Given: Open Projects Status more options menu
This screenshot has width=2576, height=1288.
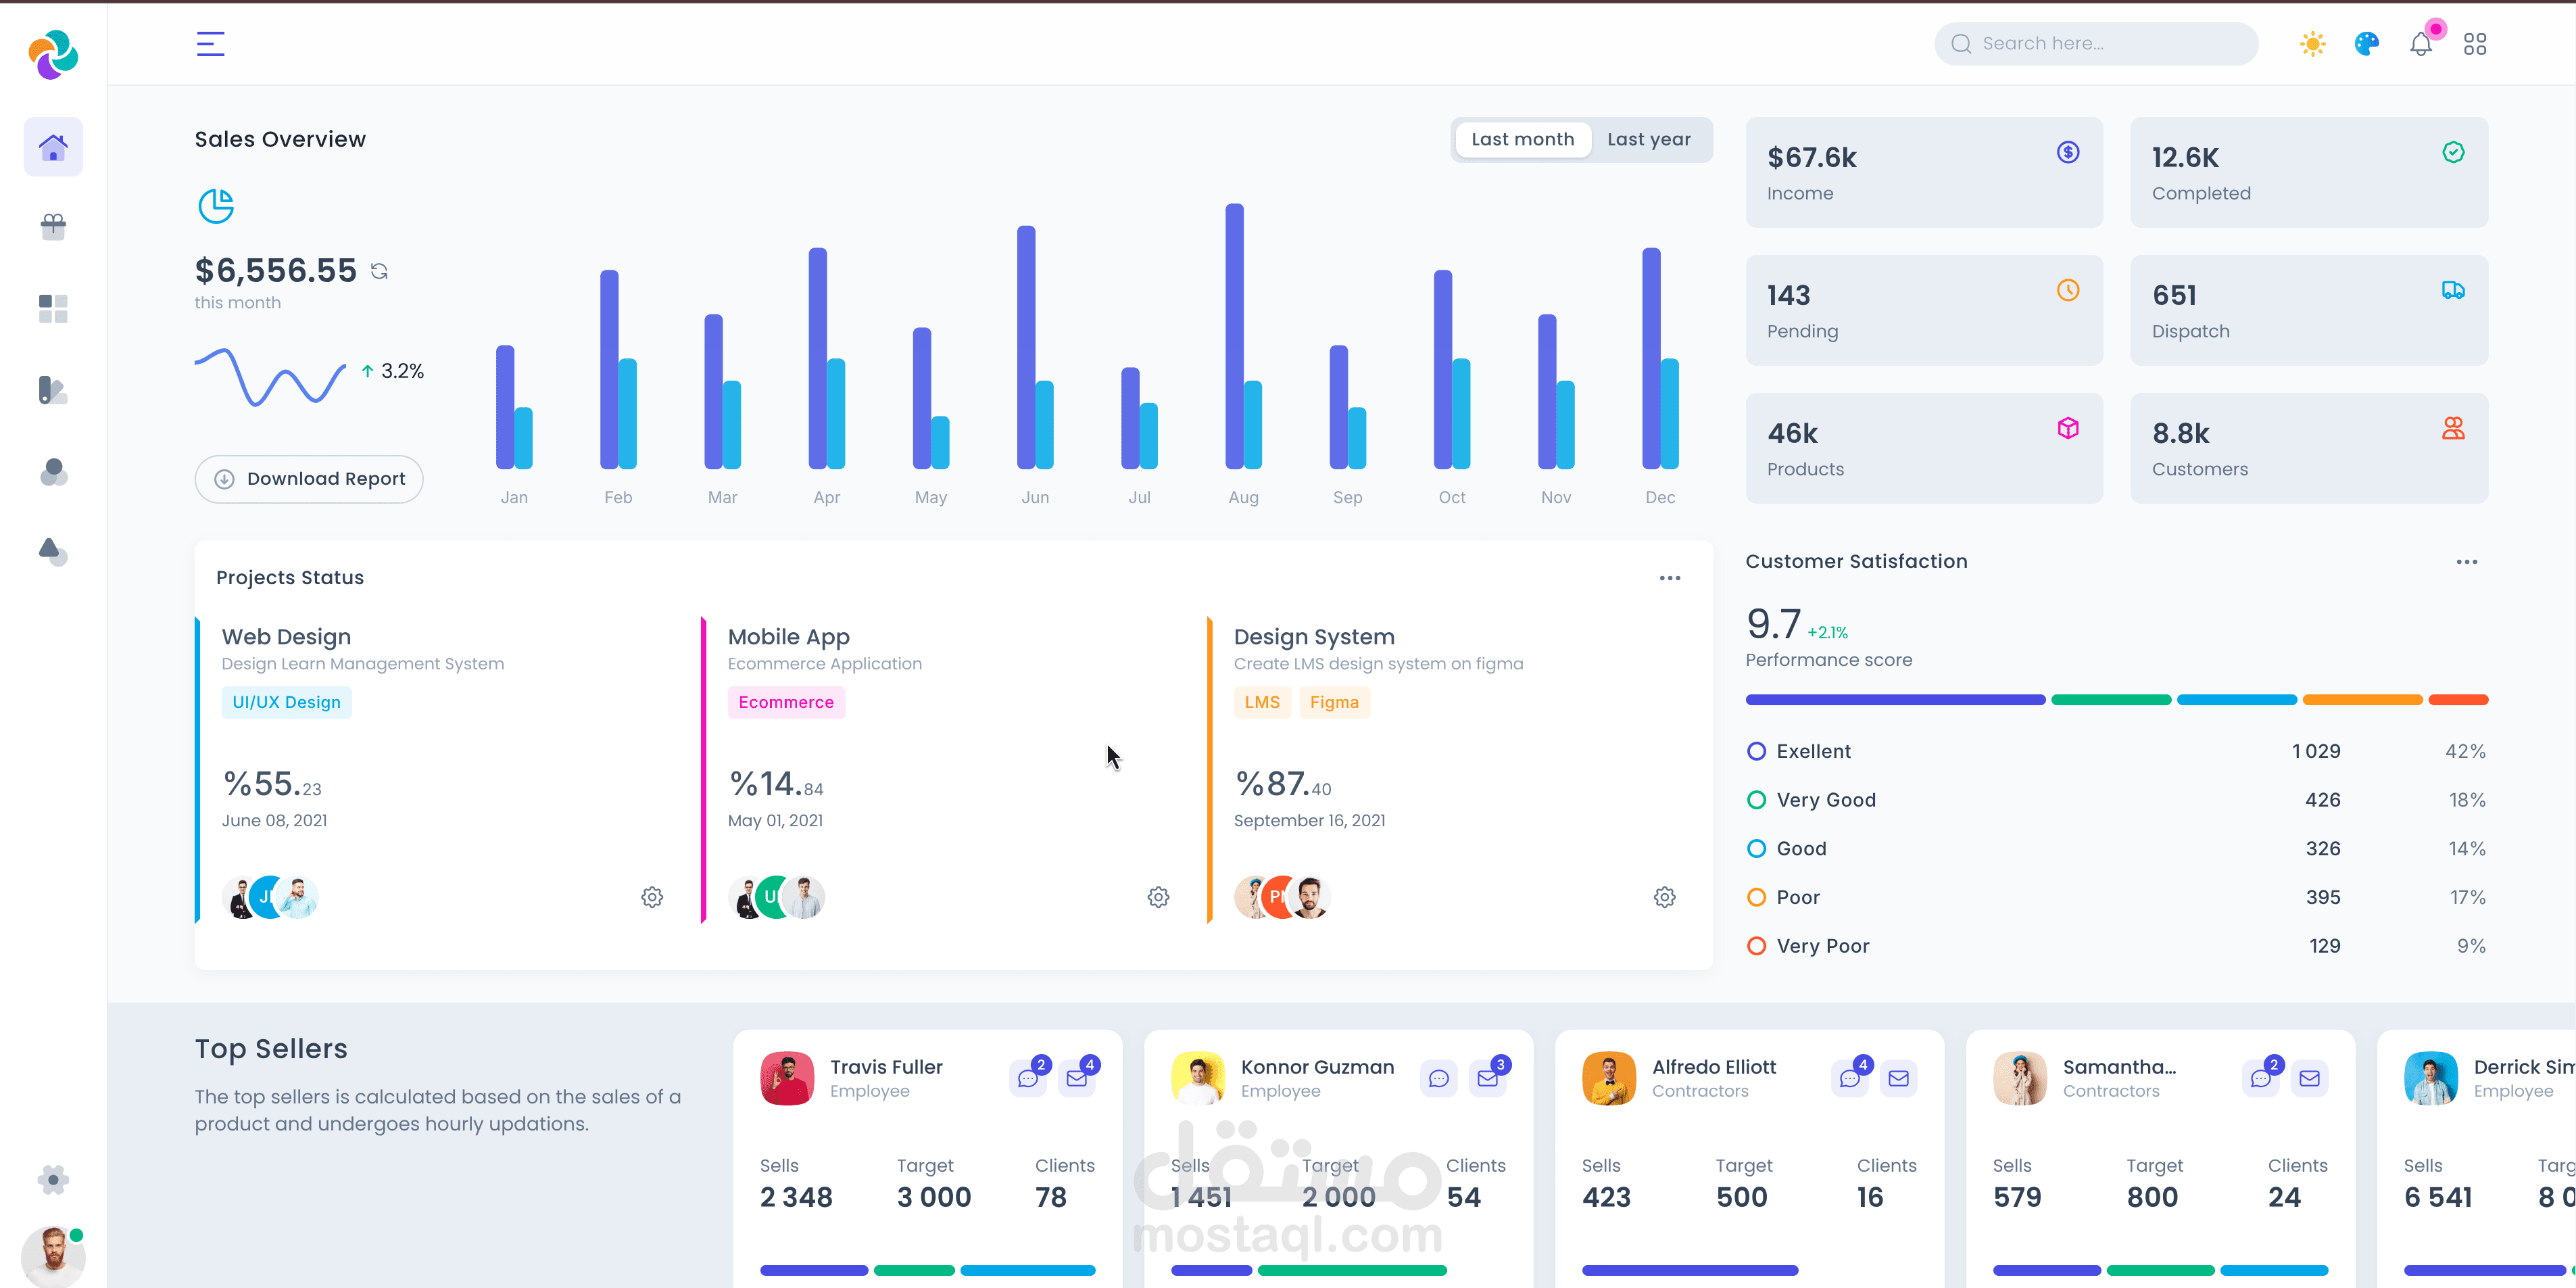Looking at the screenshot, I should click(1670, 578).
